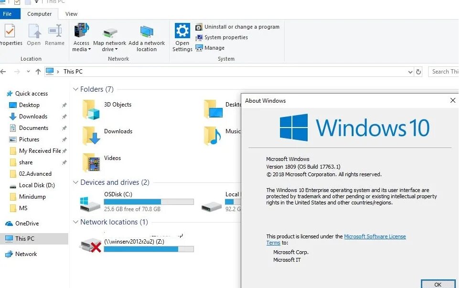Select Minidump folder in sidebar
This screenshot has width=462, height=288.
(x=32, y=197)
